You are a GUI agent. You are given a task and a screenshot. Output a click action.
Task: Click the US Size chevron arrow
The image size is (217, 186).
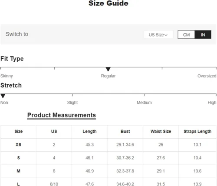pos(166,35)
